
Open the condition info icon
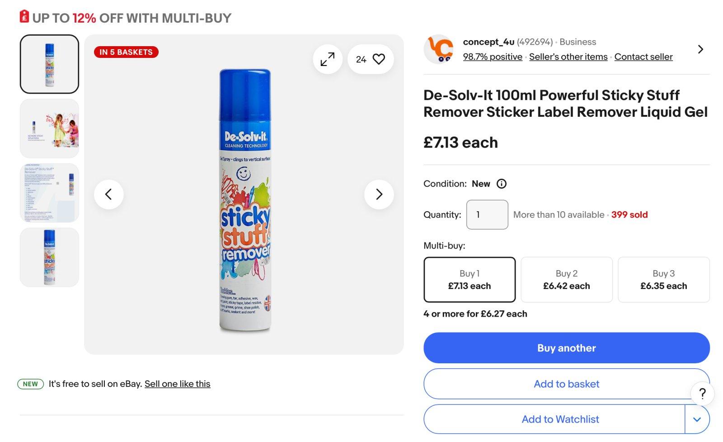click(x=502, y=184)
